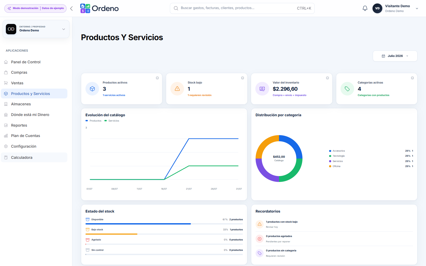Open Configuración
Viewport: 426px width, 266px height.
click(x=34, y=146)
